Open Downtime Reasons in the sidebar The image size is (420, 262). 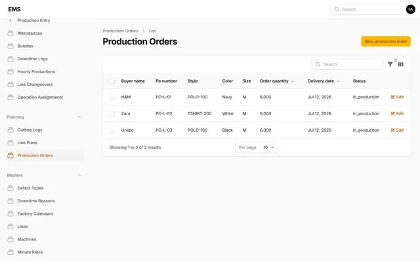[x=36, y=201]
